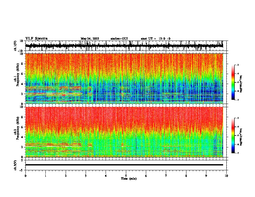Click the "8" kHz tick on ch.2 frequency axis
Viewport: 255px width, 197px height.
point(22,117)
